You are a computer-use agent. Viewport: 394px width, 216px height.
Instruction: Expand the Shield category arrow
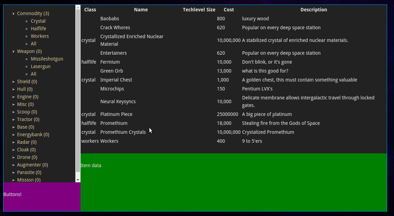click(13, 82)
